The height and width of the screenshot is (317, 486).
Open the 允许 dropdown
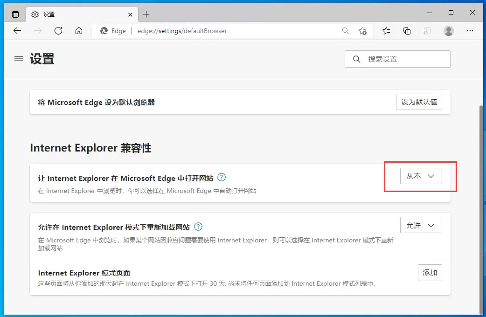tap(421, 225)
